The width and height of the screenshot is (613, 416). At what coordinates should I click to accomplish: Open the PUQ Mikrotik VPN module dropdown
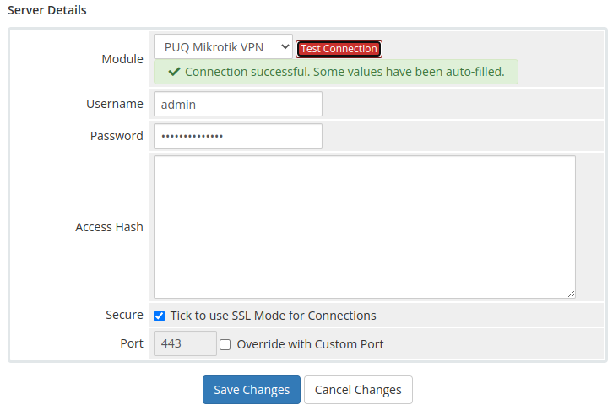[223, 47]
